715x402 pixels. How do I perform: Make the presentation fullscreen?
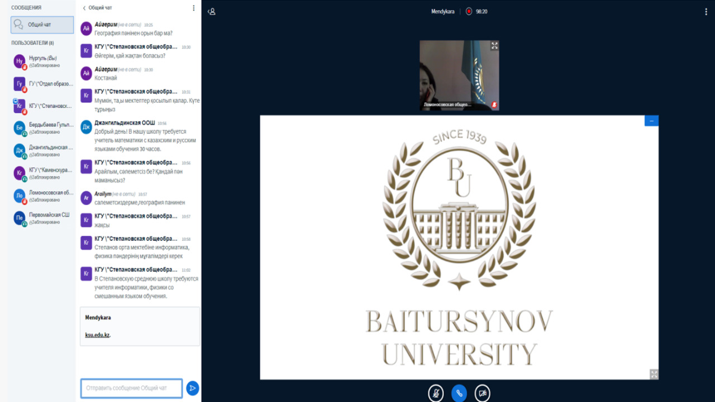click(x=654, y=374)
